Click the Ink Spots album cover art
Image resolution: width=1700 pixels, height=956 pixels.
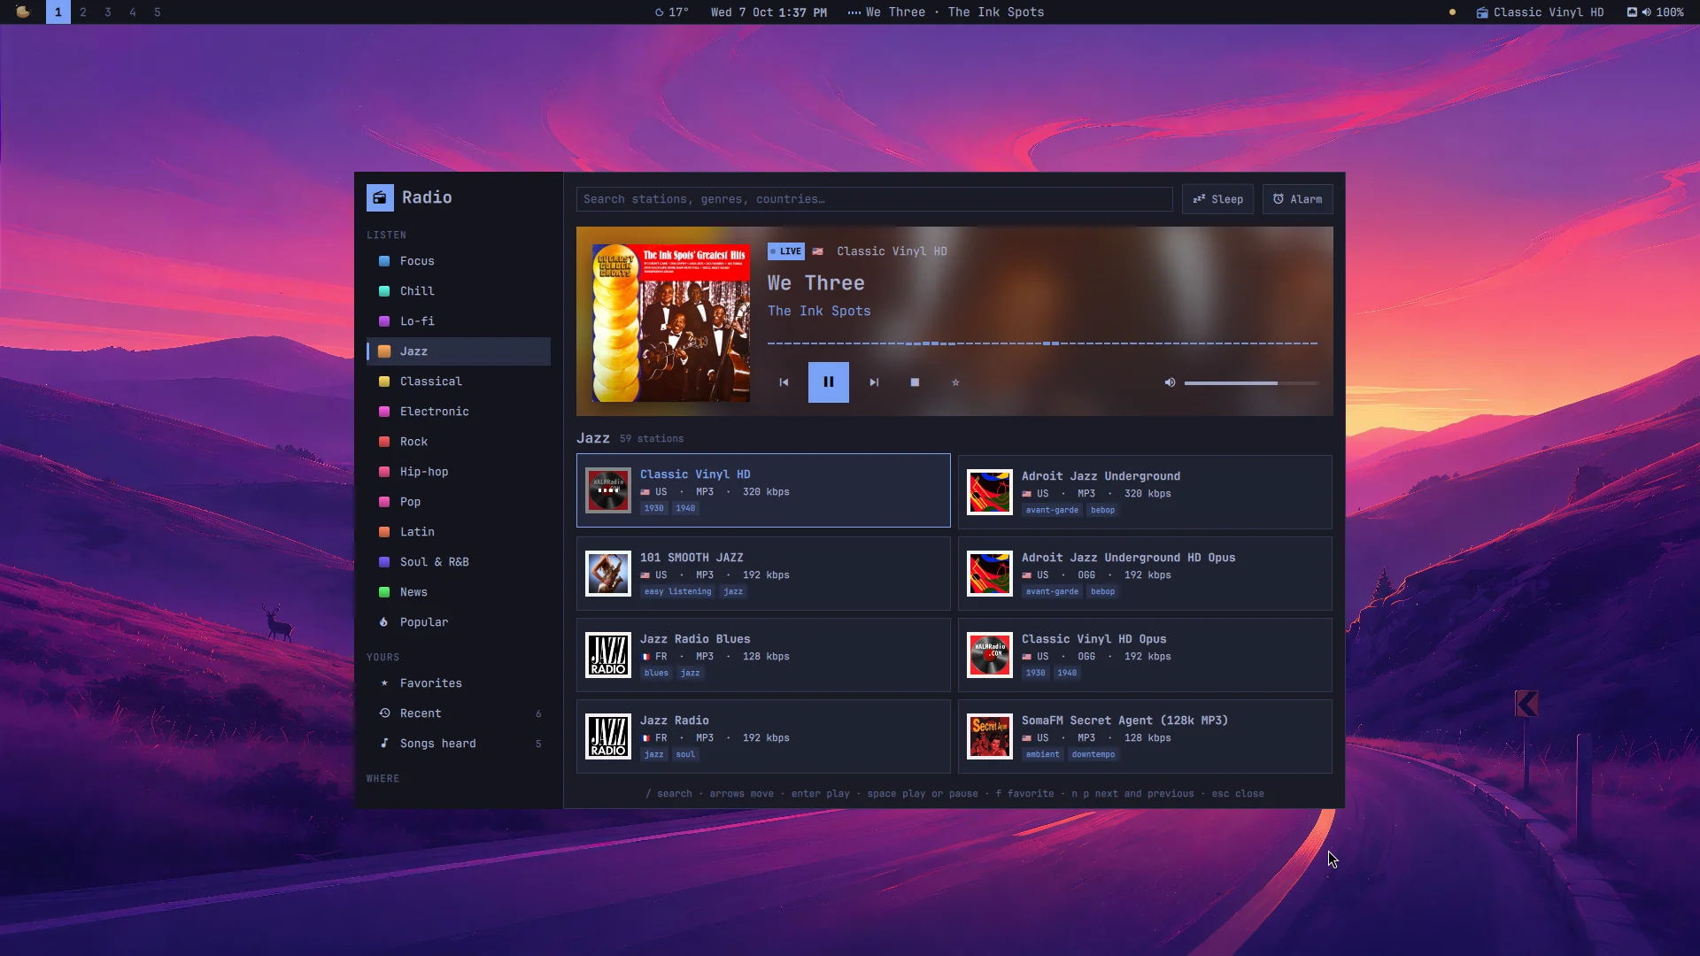tap(671, 322)
